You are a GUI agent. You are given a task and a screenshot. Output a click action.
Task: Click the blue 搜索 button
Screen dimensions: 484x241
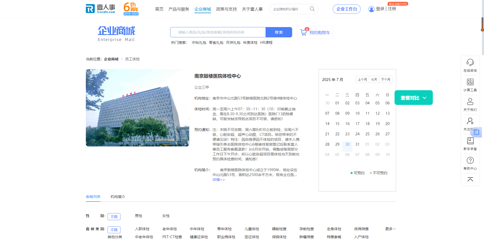pyautogui.click(x=279, y=32)
